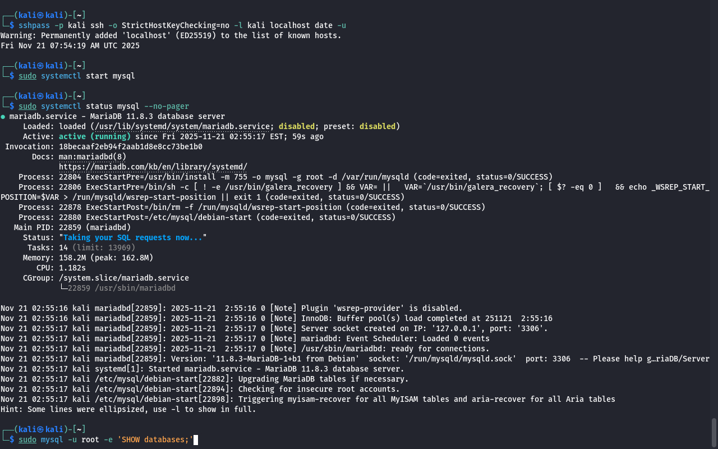Viewport: 718px width, 449px height.
Task: Click the green 'active (running)' status text
Action: click(94, 136)
